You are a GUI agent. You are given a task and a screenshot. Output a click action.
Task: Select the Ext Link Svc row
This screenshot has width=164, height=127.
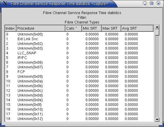click(x=79, y=39)
